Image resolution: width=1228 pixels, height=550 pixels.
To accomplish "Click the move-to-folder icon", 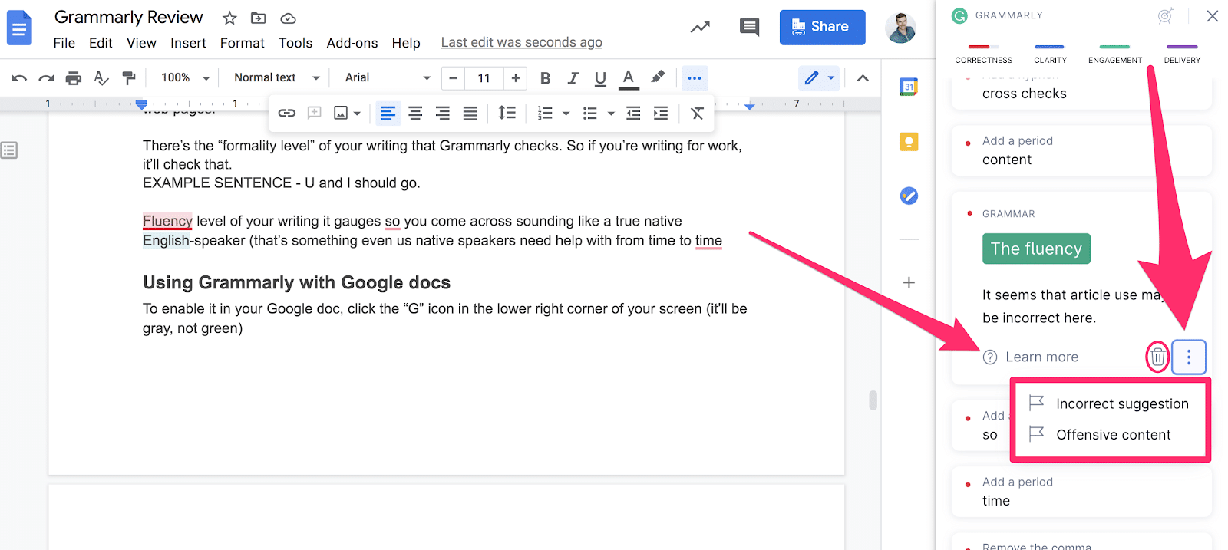I will 259,18.
